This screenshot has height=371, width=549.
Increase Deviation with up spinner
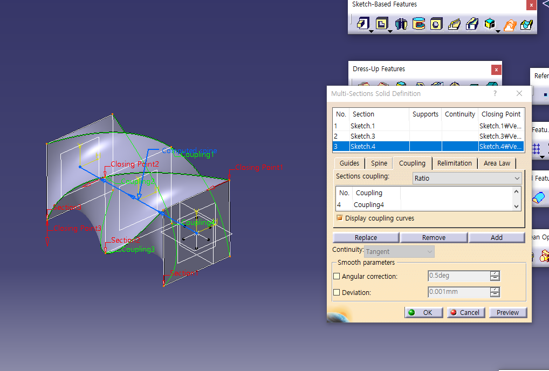495,290
